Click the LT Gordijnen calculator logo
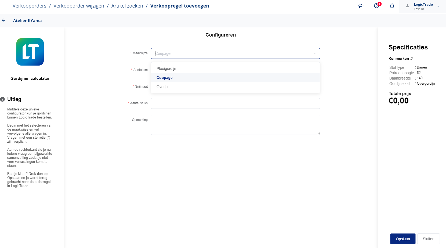 (x=30, y=52)
